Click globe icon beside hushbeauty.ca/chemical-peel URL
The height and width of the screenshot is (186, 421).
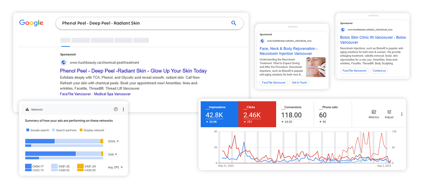pos(64,62)
